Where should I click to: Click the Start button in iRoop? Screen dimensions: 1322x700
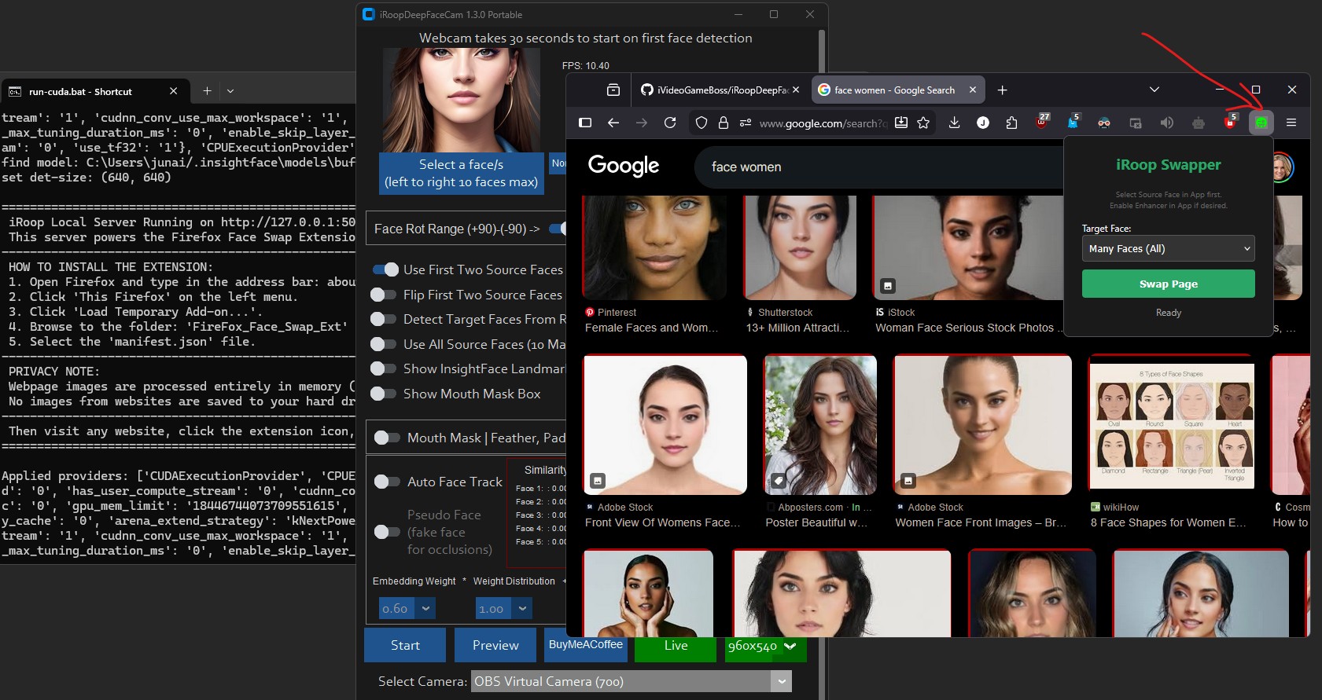click(405, 645)
